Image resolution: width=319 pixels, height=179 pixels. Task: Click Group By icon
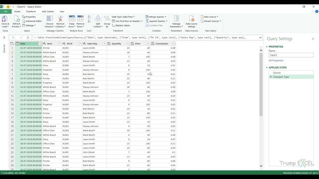[x=107, y=19]
